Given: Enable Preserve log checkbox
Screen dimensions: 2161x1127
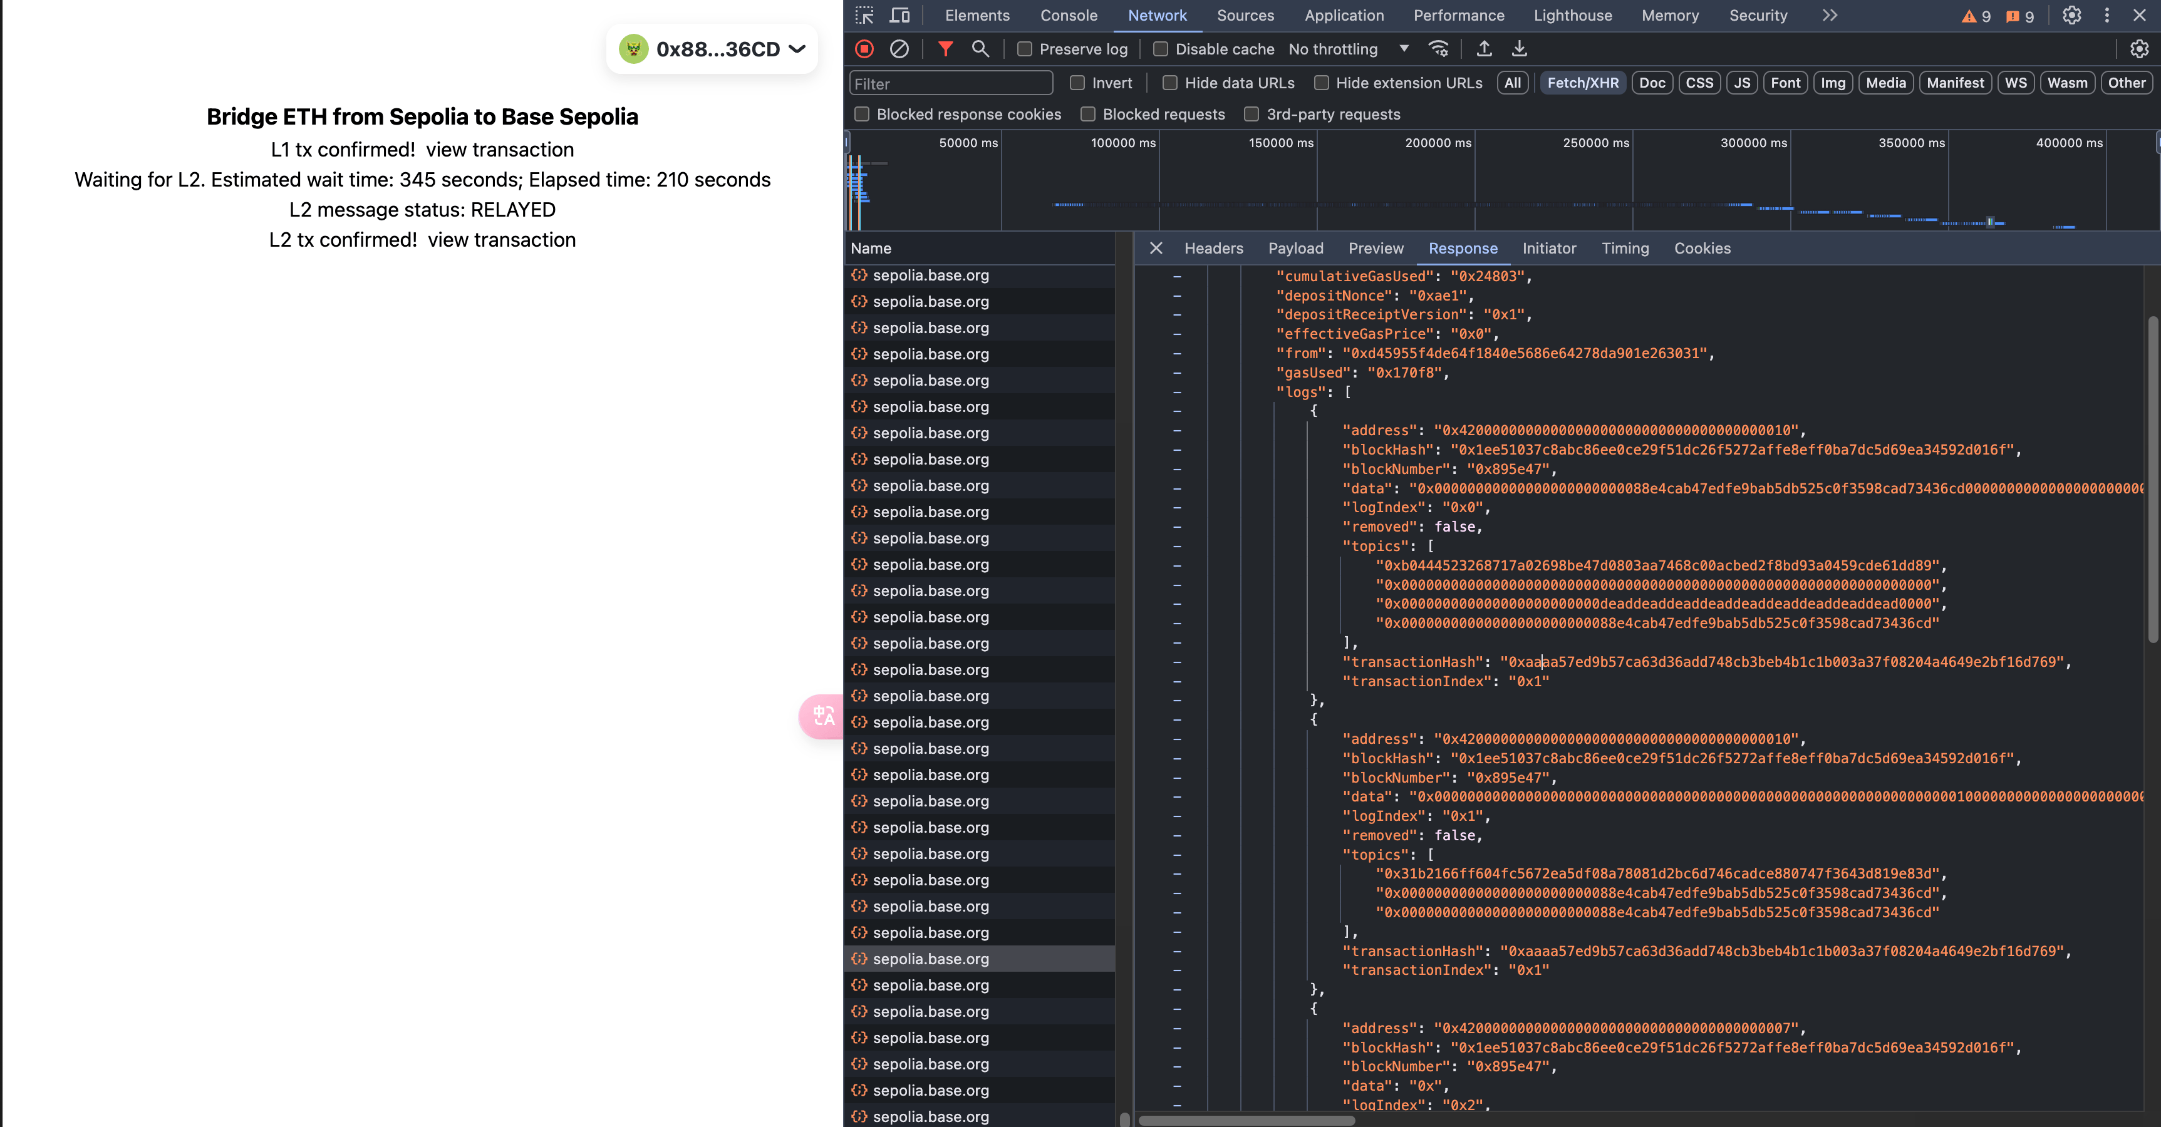Looking at the screenshot, I should click(1024, 49).
